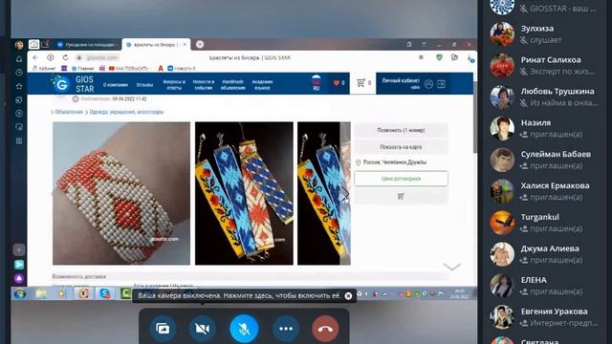Open the О компании menu item
Screen dimensions: 612x344
(x=115, y=85)
